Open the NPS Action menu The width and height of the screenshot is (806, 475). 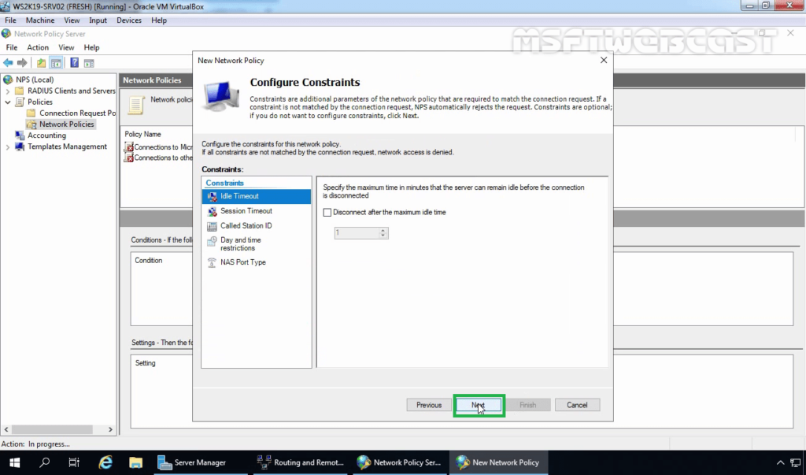tap(38, 47)
